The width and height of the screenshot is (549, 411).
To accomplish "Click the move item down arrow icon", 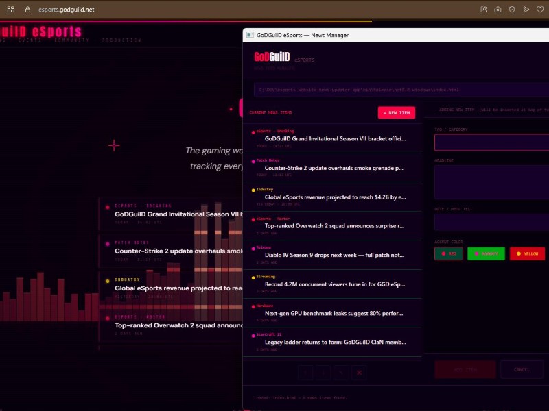I will (x=323, y=373).
